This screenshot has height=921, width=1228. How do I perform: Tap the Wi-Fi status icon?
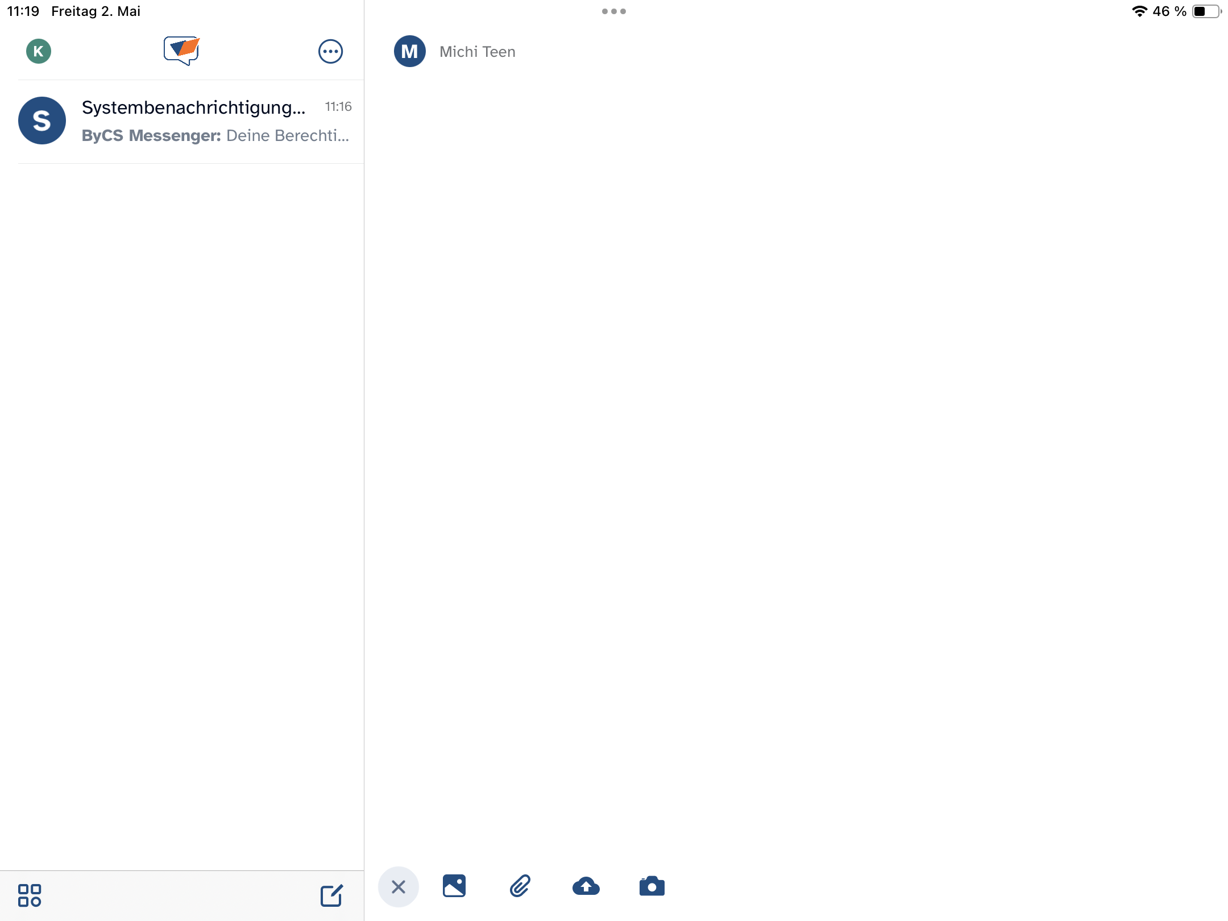(1139, 11)
